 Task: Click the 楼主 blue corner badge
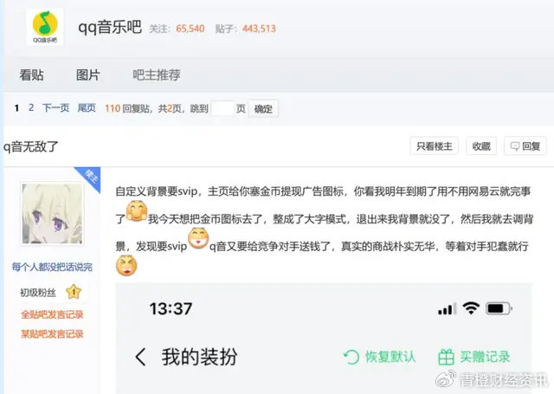(x=90, y=177)
